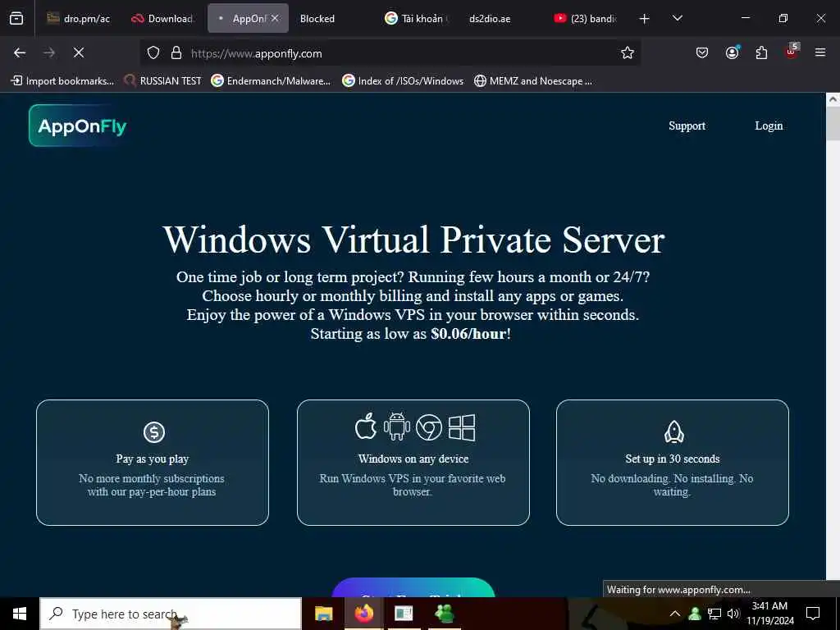Click the Apple logo icon
840x630 pixels.
pos(366,427)
